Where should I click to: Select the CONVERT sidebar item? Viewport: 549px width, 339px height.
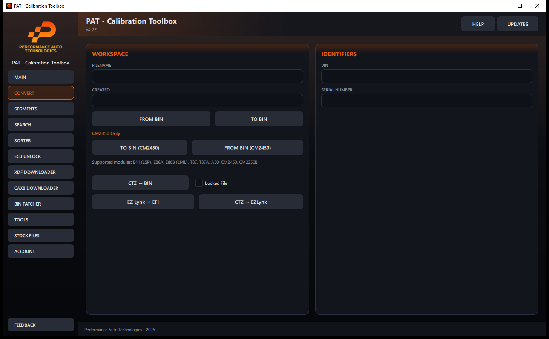pyautogui.click(x=41, y=93)
